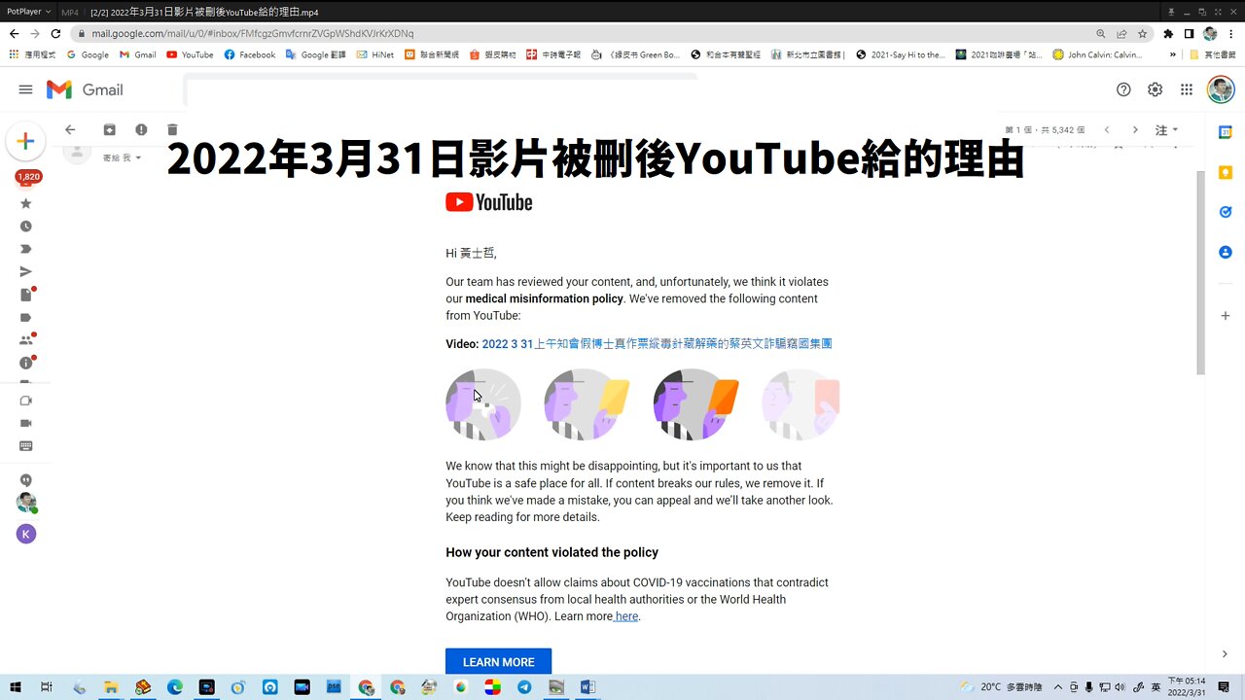Open Google Keep side panel
Screen dimensions: 1245x700
tap(1226, 172)
